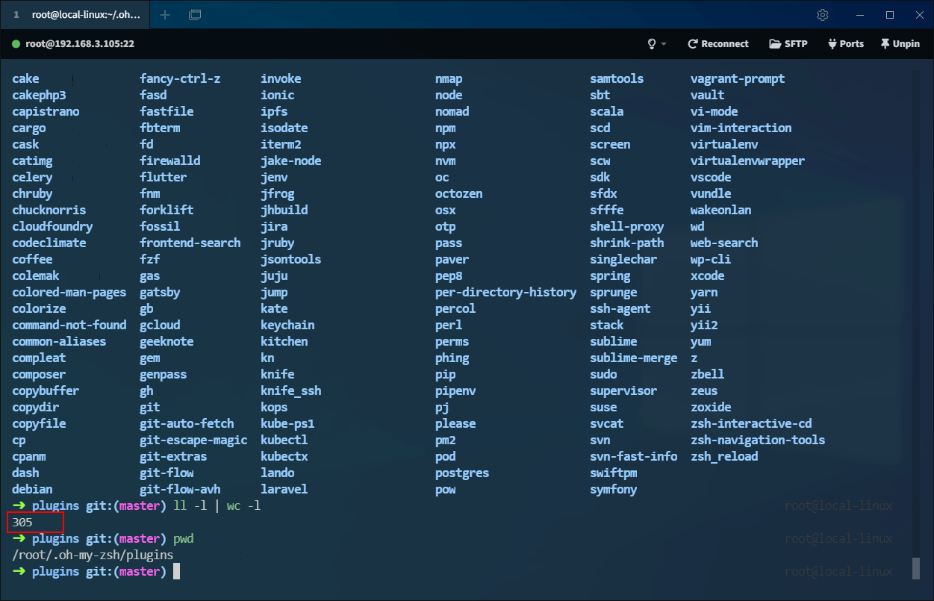Click the terminal vertical scrollbar thumb
The image size is (934, 601).
tap(916, 568)
